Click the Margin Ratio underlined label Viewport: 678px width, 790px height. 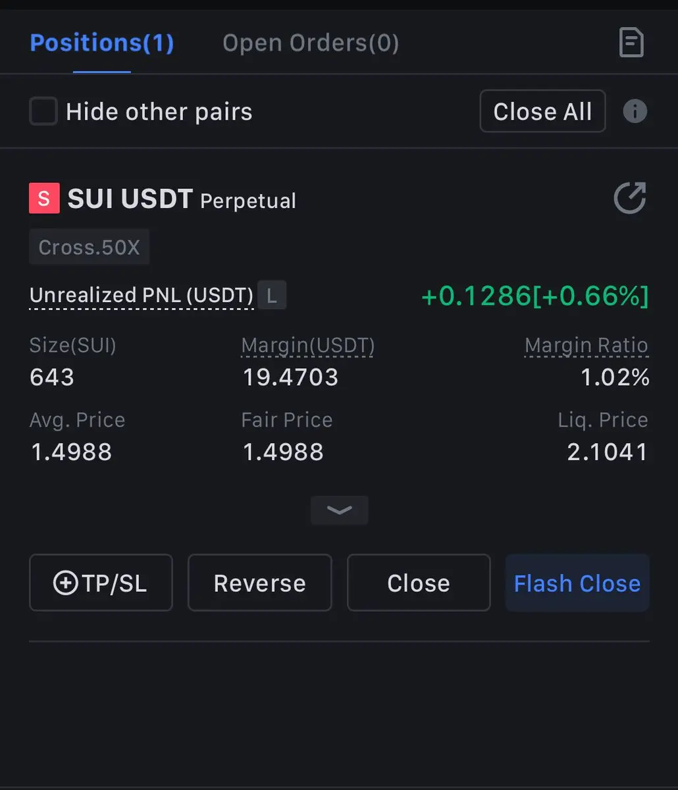coord(587,346)
